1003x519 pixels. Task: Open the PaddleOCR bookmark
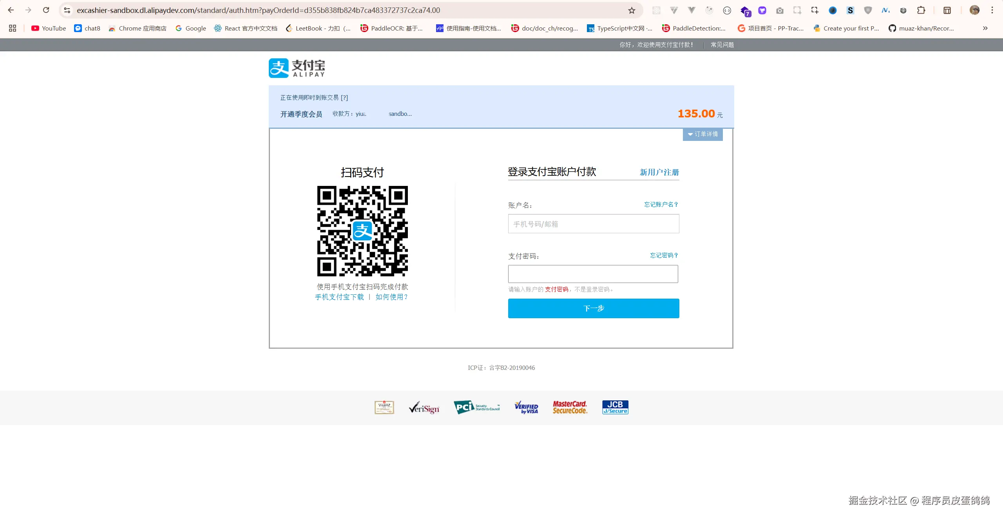coord(391,28)
